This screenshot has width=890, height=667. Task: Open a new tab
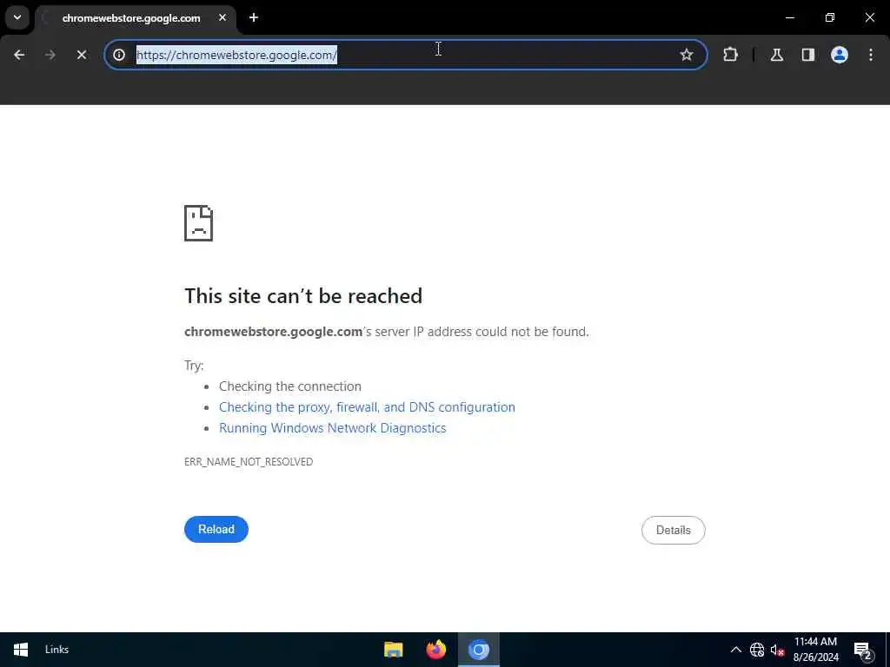[254, 17]
